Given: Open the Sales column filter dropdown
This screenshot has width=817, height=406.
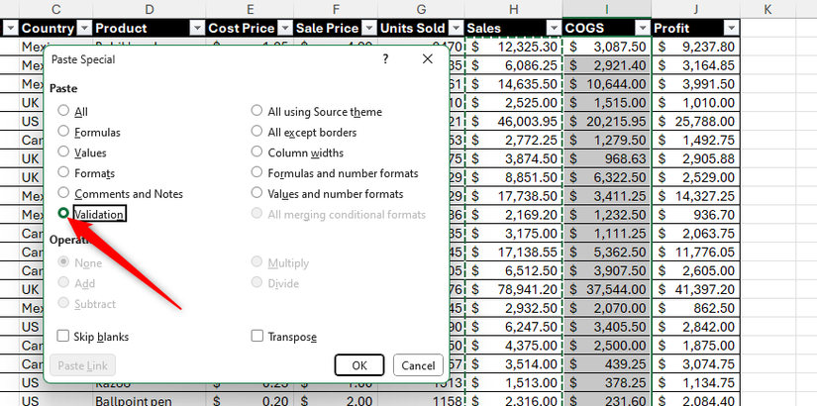Looking at the screenshot, I should 554,28.
